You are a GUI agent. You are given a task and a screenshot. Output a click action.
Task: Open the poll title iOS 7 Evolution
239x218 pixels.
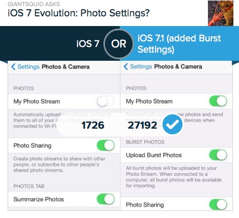78,13
